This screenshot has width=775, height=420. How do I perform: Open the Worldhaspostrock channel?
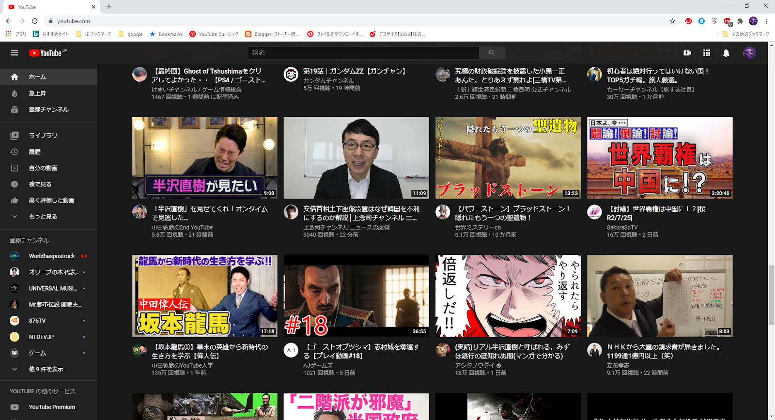[48, 256]
